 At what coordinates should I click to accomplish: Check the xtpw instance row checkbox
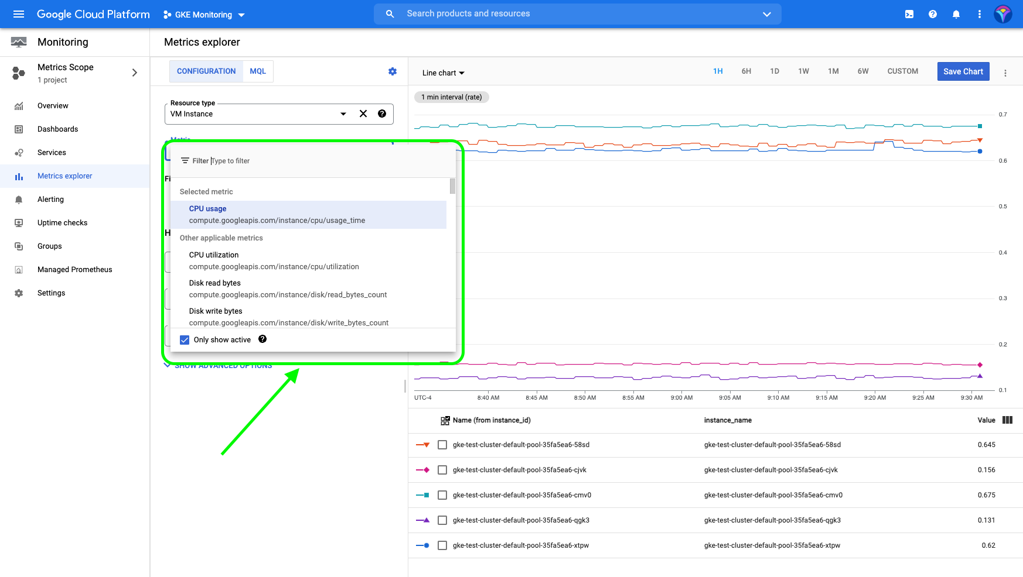[442, 545]
